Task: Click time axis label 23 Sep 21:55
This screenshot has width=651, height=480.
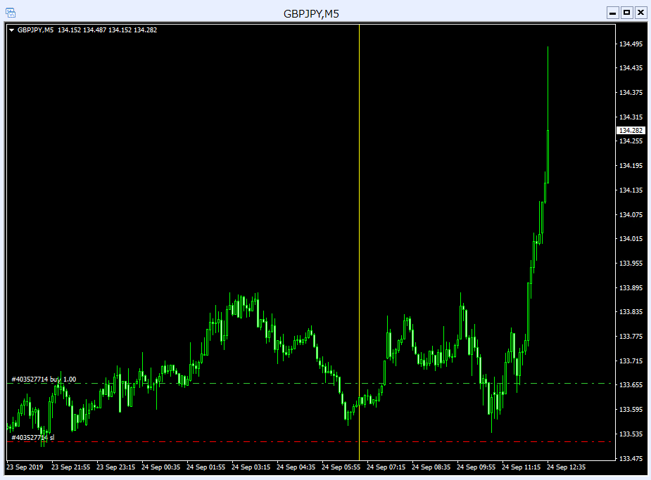Action: click(70, 467)
